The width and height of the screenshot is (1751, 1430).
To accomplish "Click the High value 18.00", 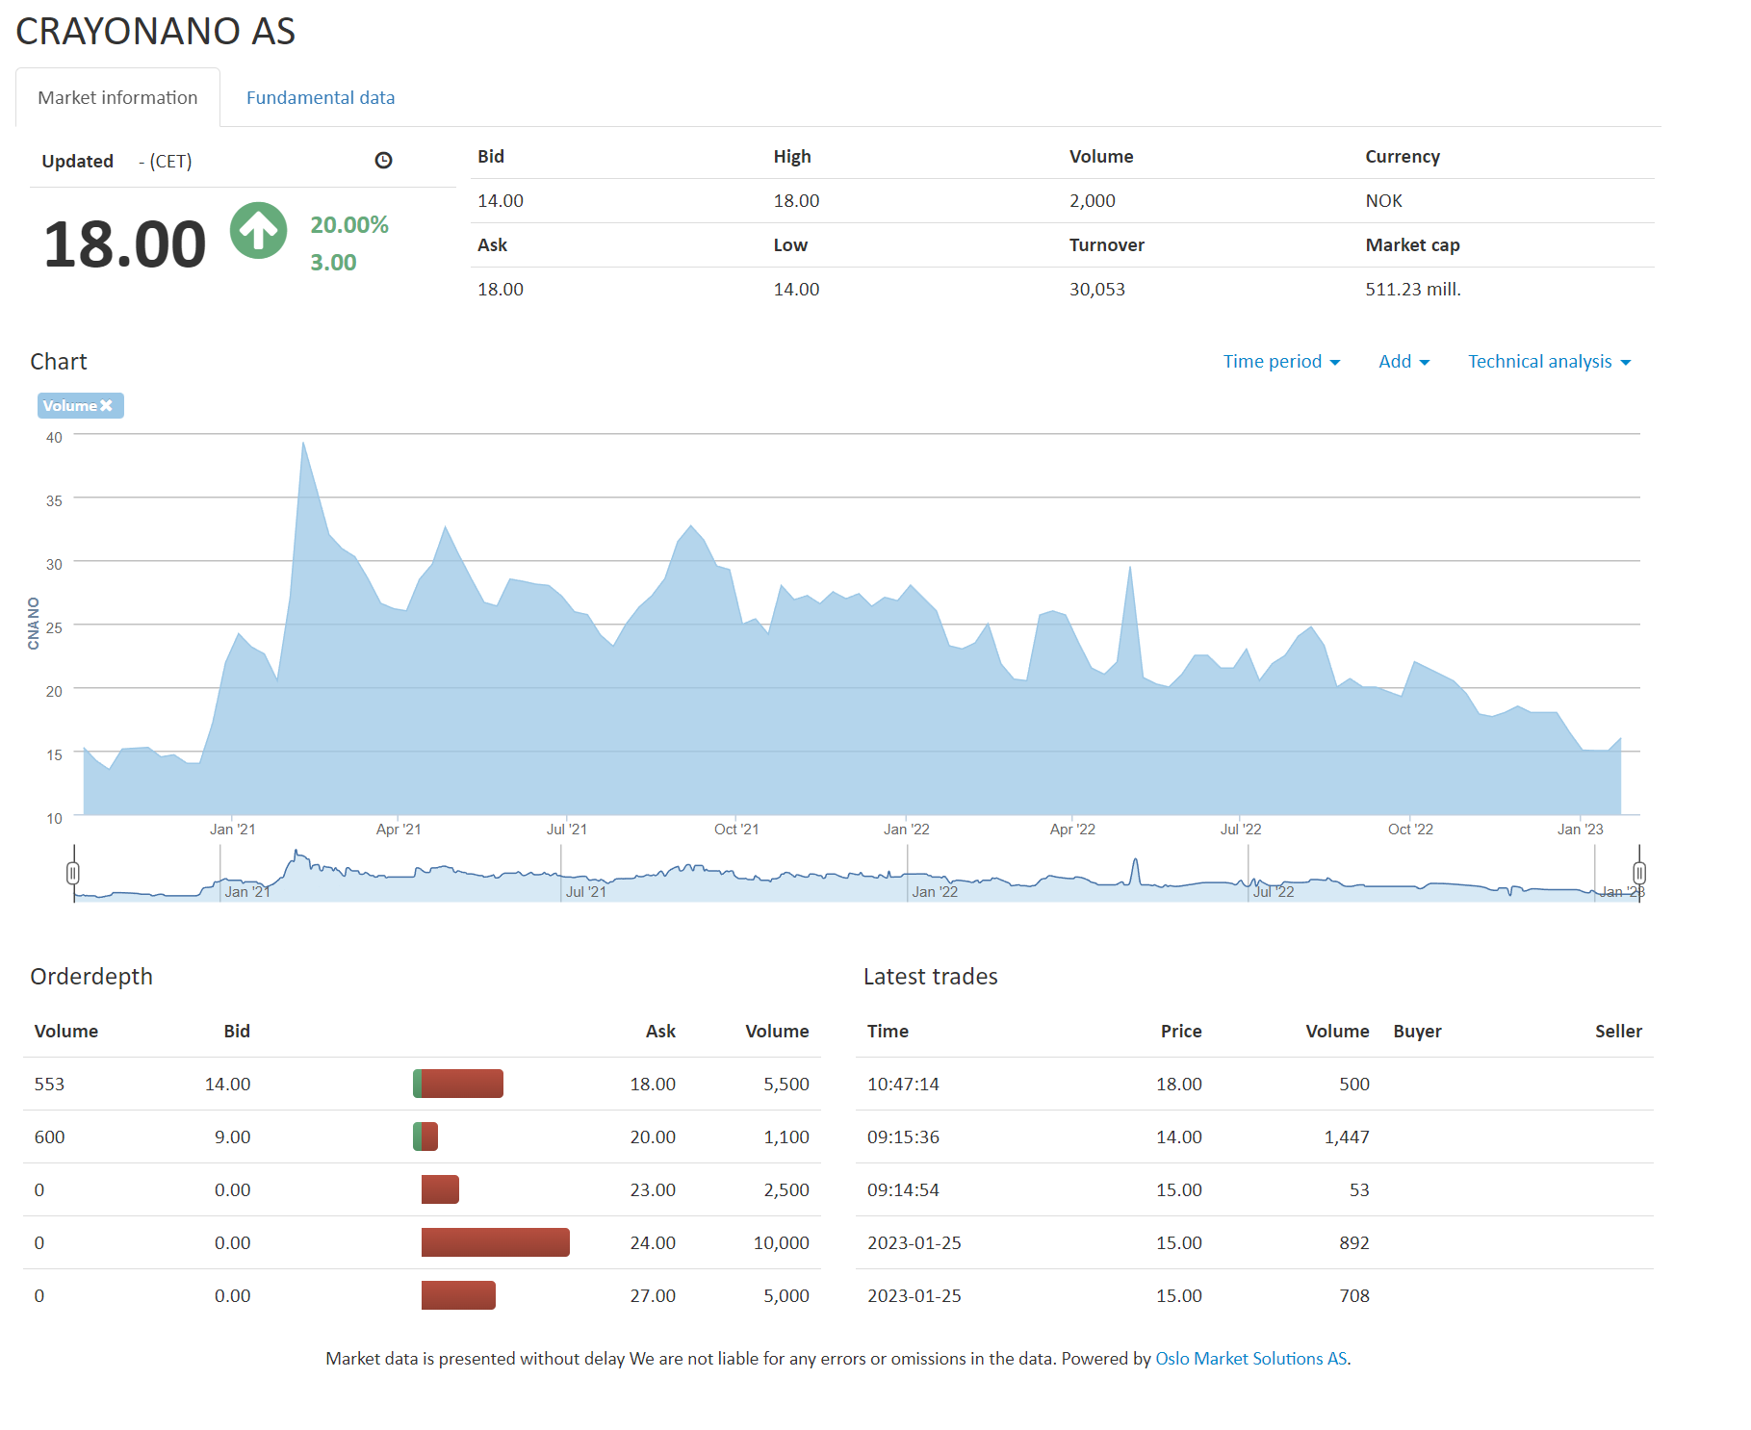I will pyautogui.click(x=796, y=200).
